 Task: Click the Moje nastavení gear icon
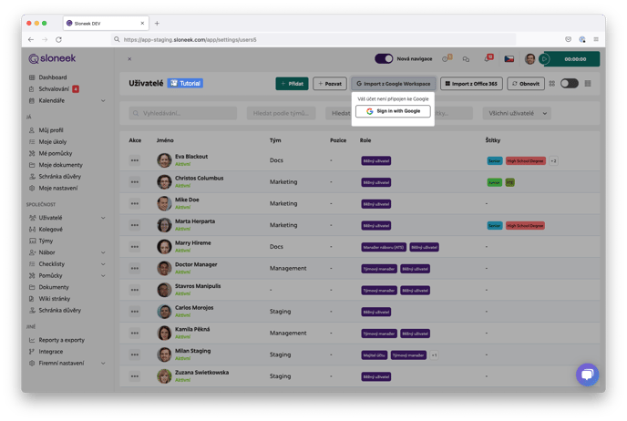pyautogui.click(x=32, y=188)
